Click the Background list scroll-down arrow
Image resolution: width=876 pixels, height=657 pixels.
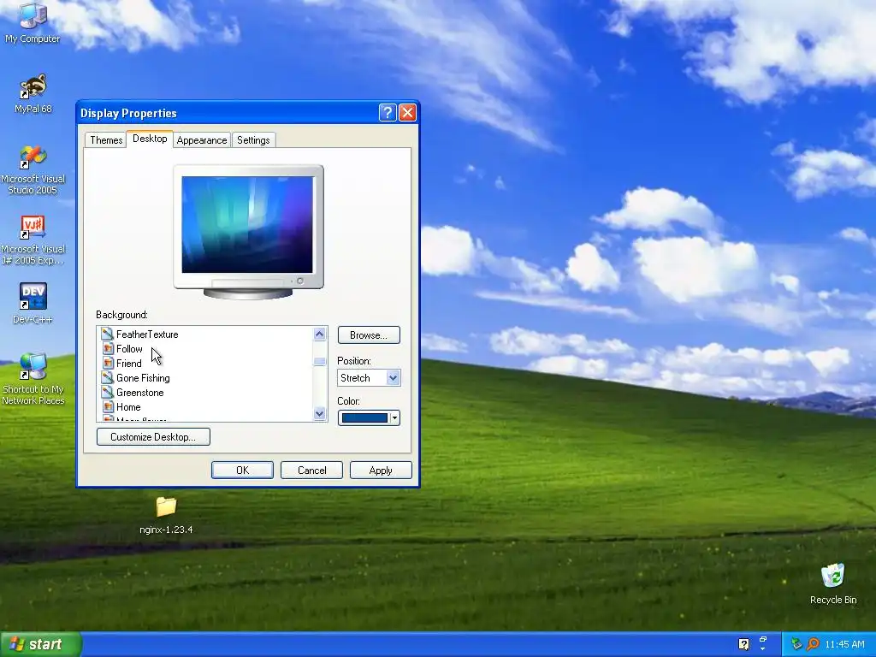(320, 413)
